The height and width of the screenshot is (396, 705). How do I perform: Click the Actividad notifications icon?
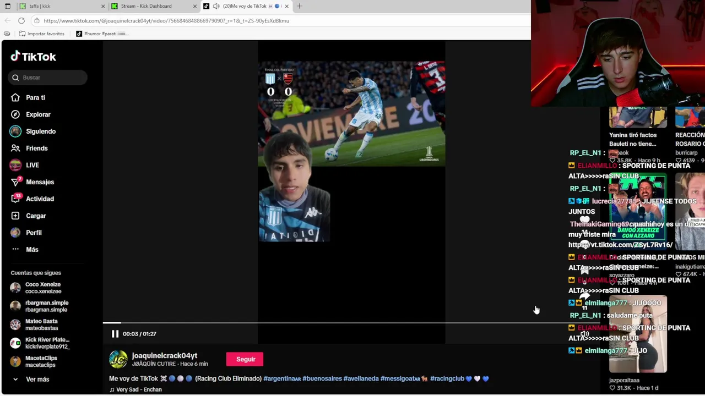tap(15, 199)
